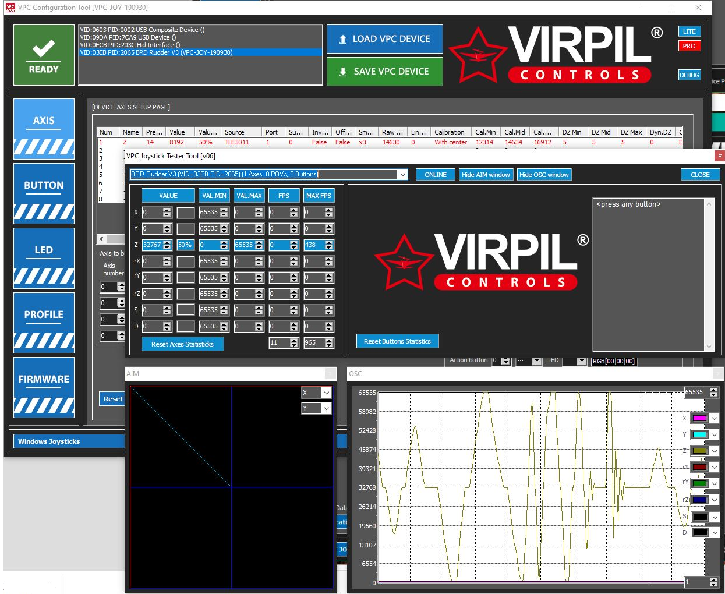
Task: Click the olive Z axis color swatch
Action: click(699, 451)
